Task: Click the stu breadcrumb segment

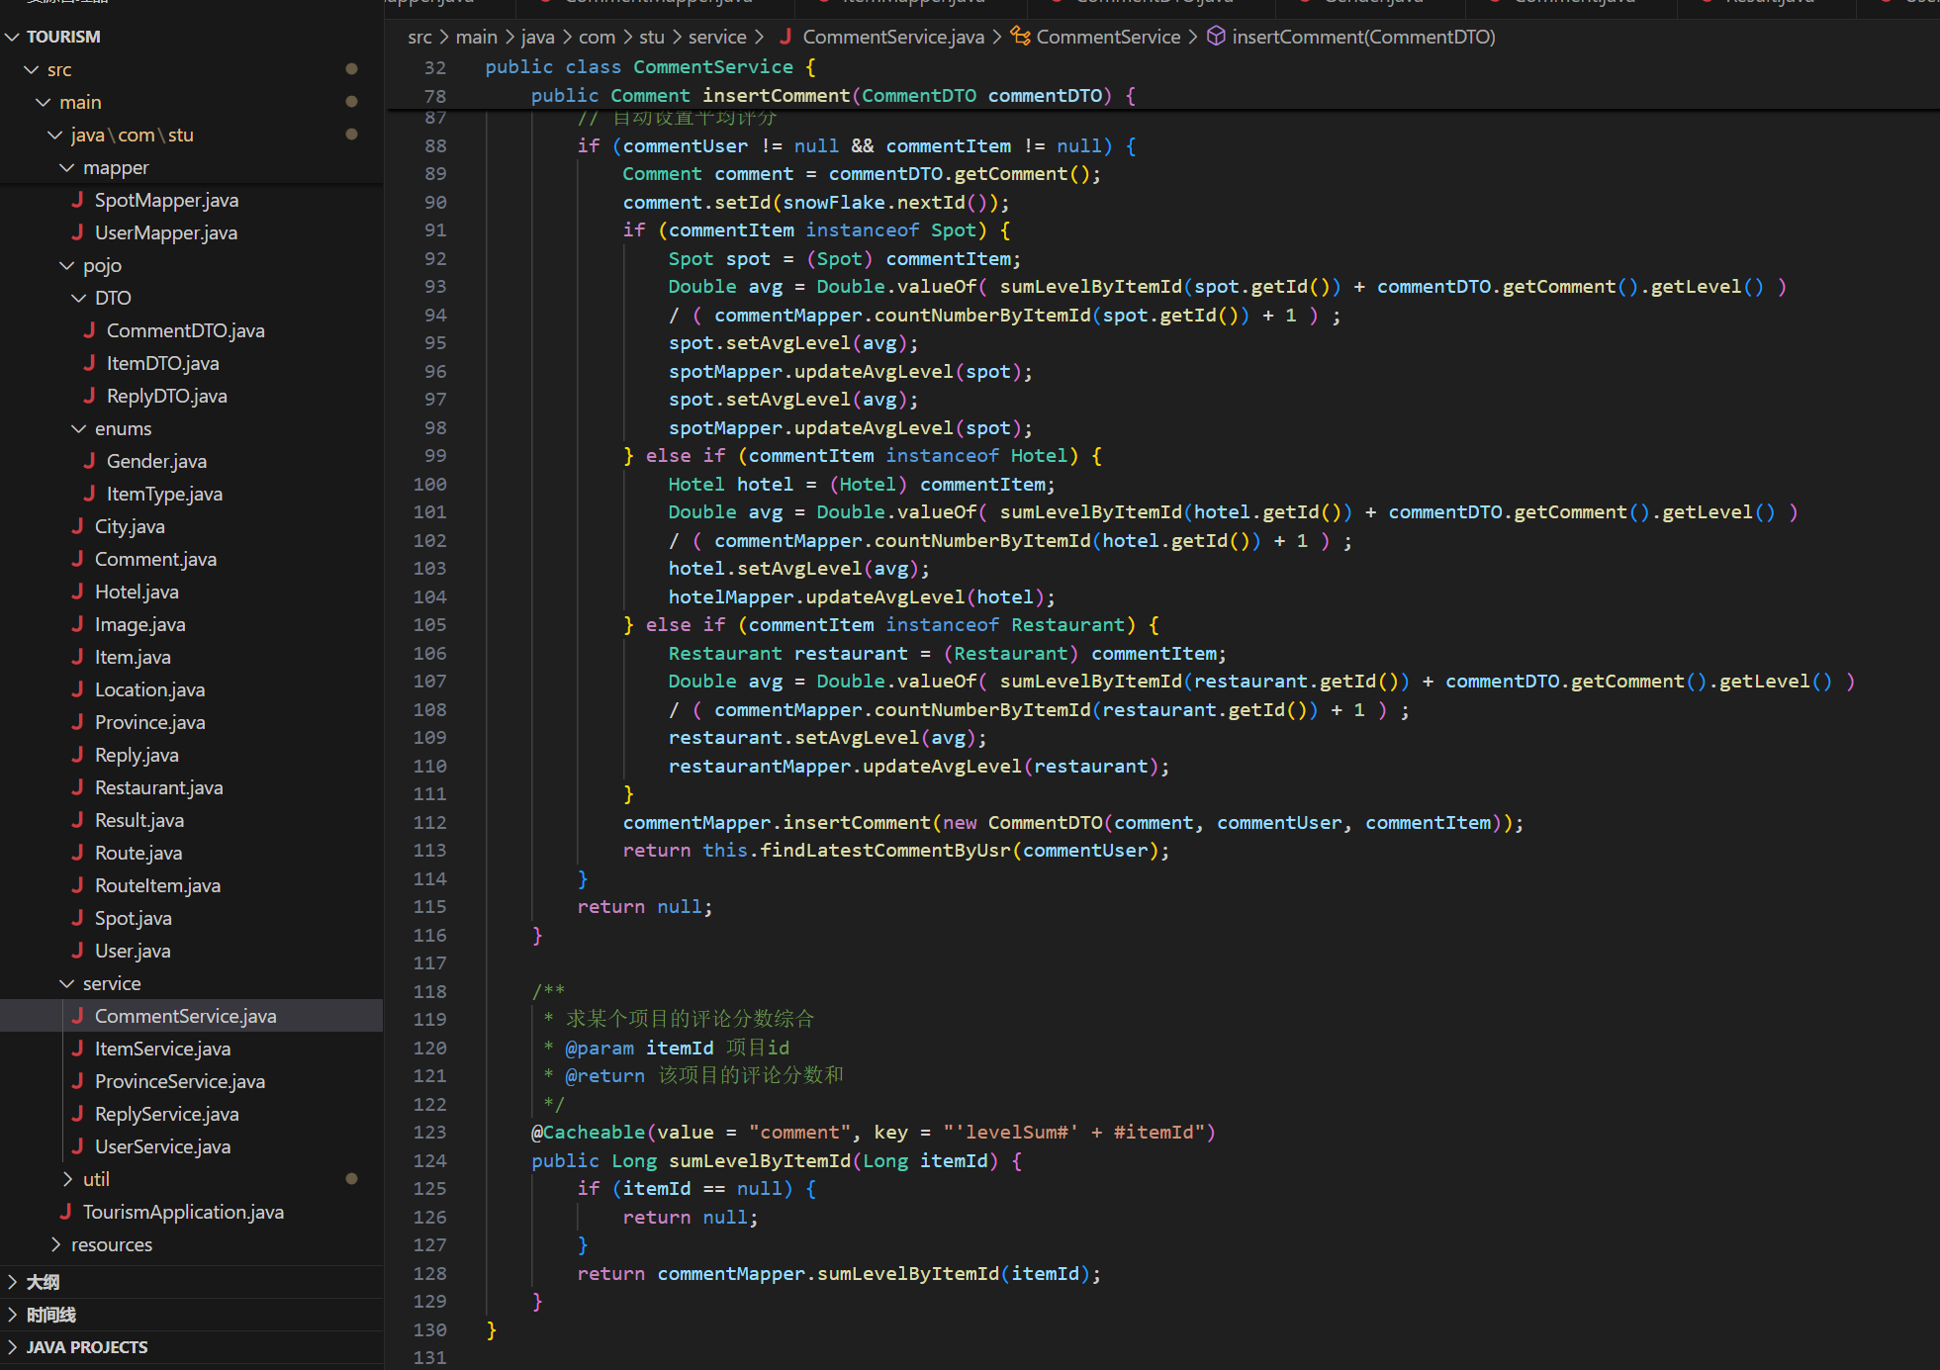Action: [x=651, y=37]
